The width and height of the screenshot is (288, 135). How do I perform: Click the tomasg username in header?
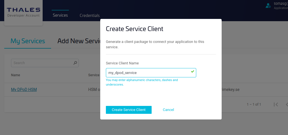(281, 4)
